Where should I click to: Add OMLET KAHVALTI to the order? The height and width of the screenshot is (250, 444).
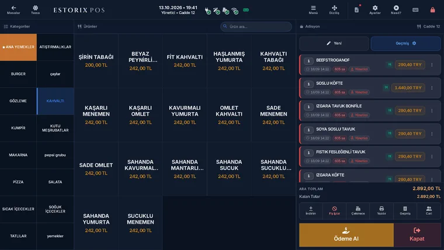229,114
